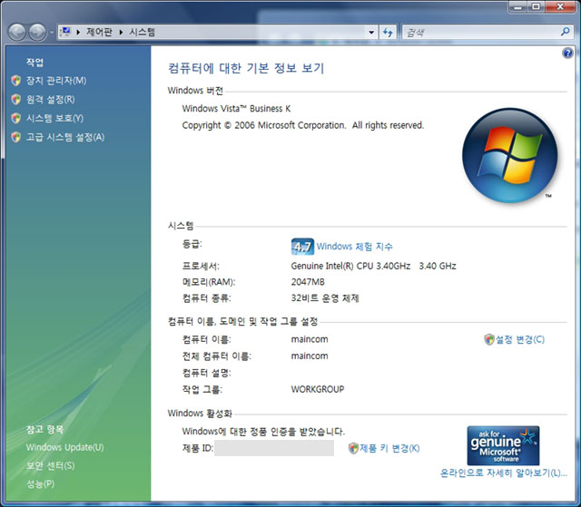Open 온라인으로 자세히 알아보기(L)... link
This screenshot has height=507, width=581.
click(503, 473)
